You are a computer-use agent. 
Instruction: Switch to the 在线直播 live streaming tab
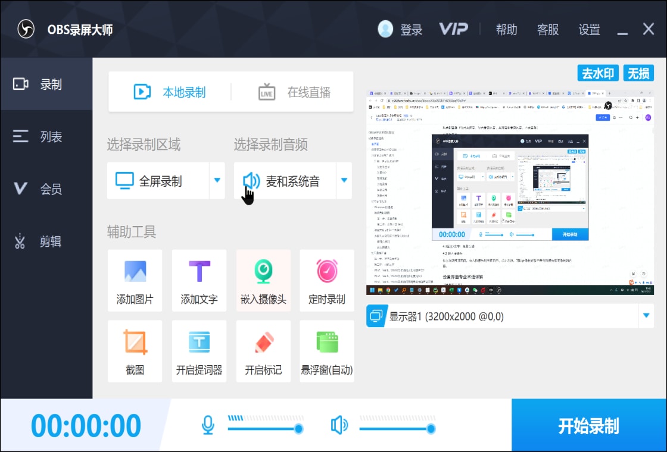(294, 92)
